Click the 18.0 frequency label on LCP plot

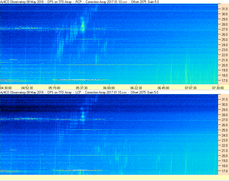(x=225, y=166)
